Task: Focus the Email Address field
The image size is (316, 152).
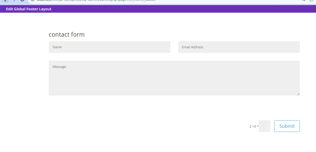Action: [x=239, y=47]
